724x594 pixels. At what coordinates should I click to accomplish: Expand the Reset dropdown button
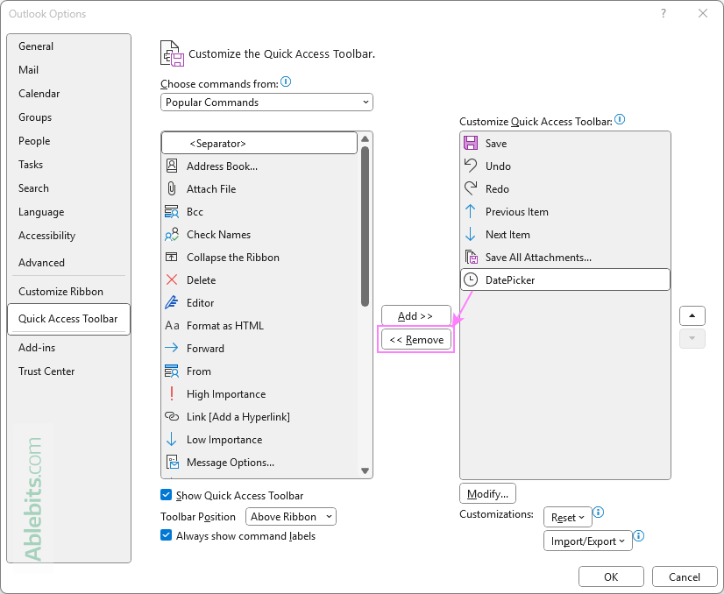pos(567,518)
